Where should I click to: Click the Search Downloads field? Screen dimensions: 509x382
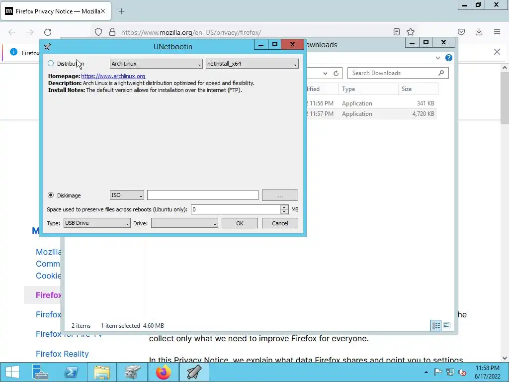coord(393,73)
